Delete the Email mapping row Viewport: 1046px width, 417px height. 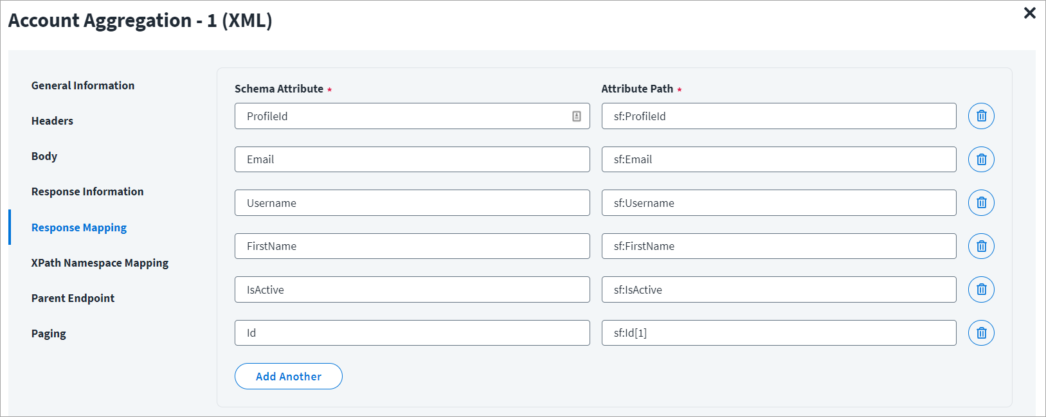pos(981,159)
